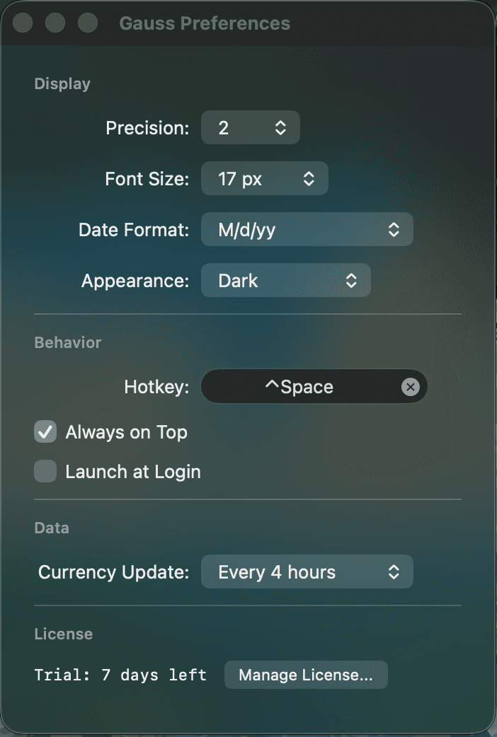Open the Appearance dropdown showing Dark
This screenshot has height=737, width=497.
coord(286,280)
